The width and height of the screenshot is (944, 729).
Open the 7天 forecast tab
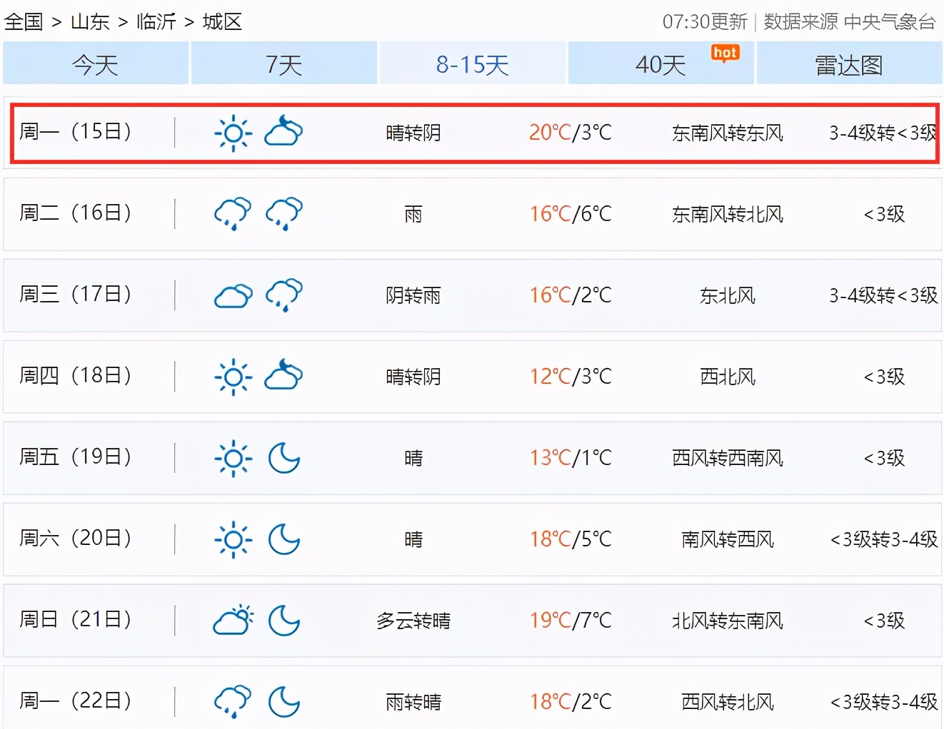[284, 64]
